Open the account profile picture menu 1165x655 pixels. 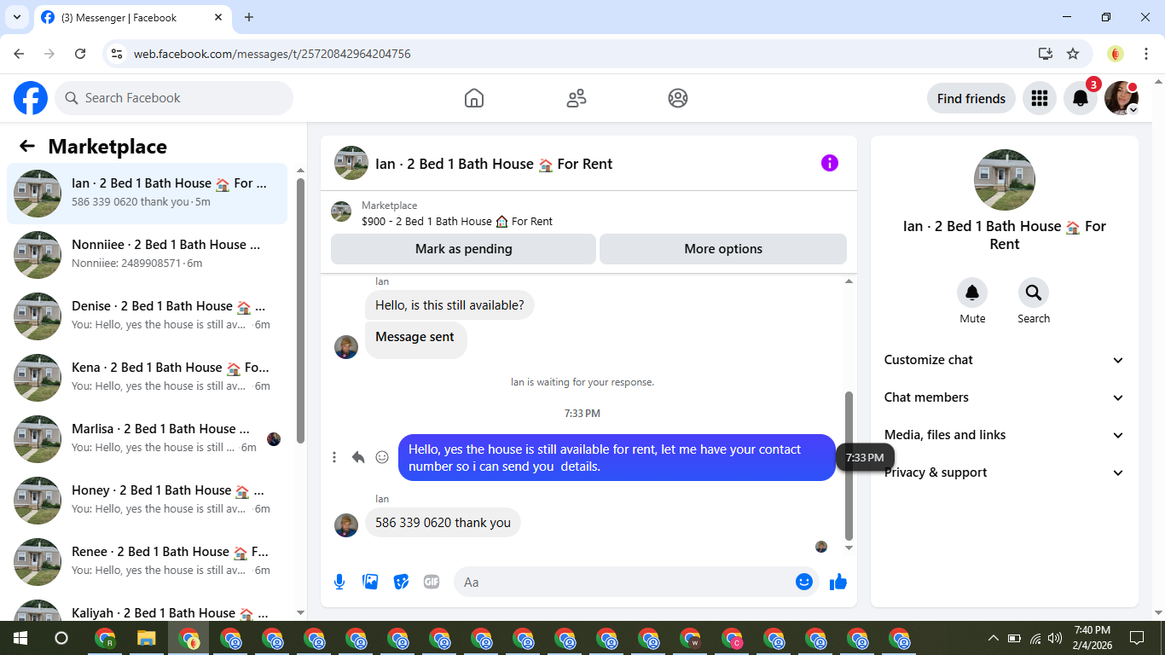pyautogui.click(x=1122, y=98)
